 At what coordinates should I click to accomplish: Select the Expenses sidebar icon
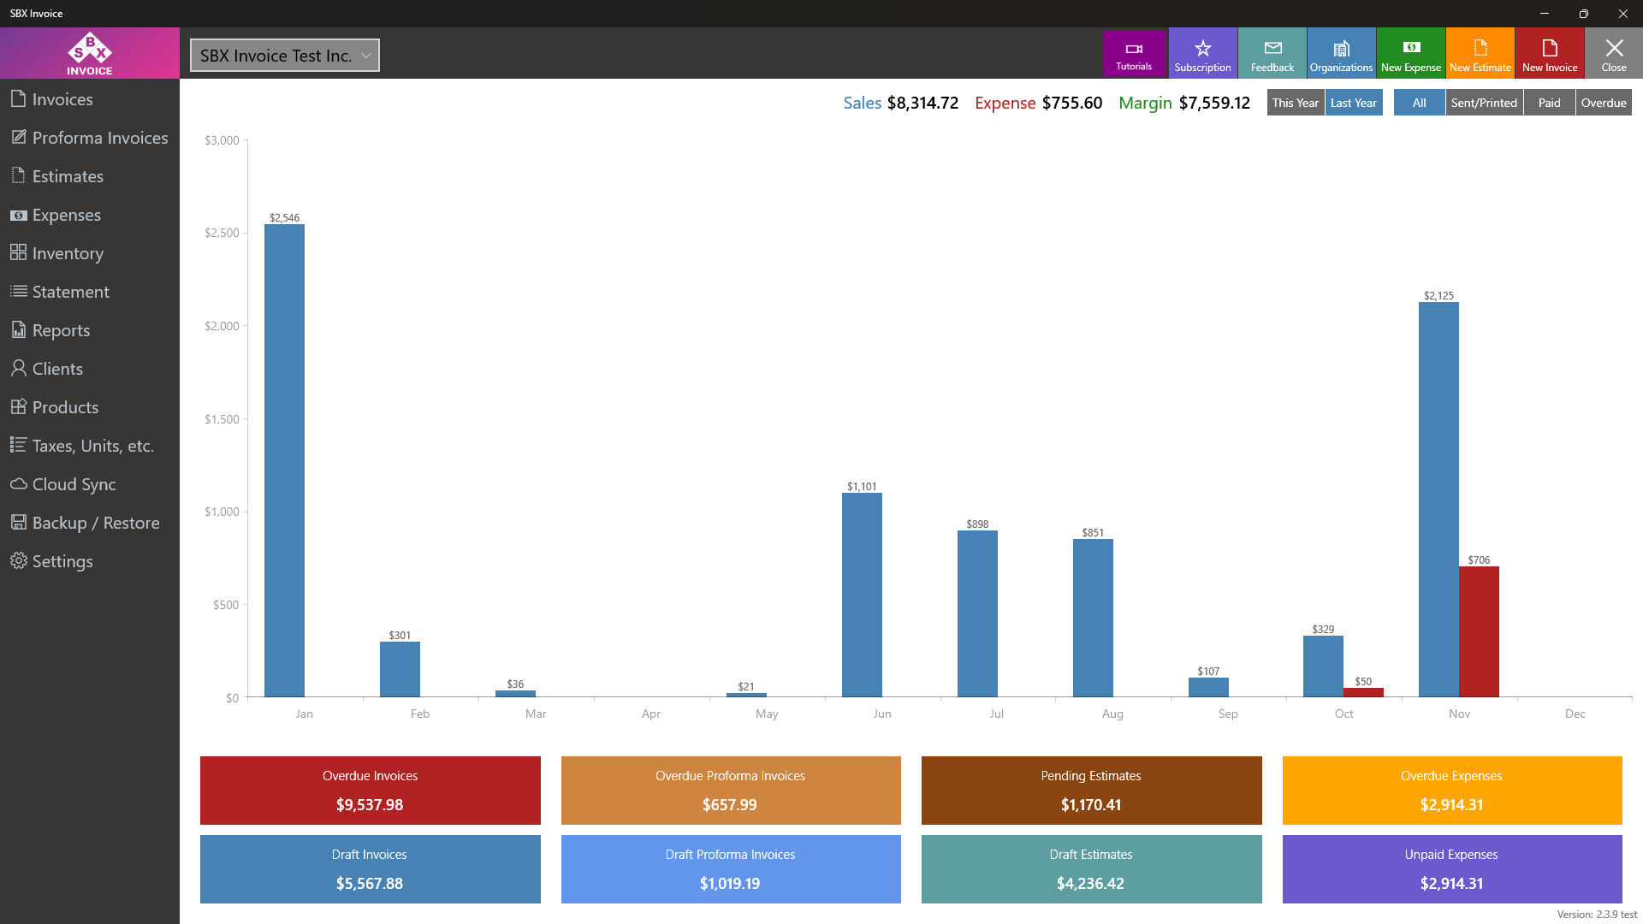coord(65,215)
